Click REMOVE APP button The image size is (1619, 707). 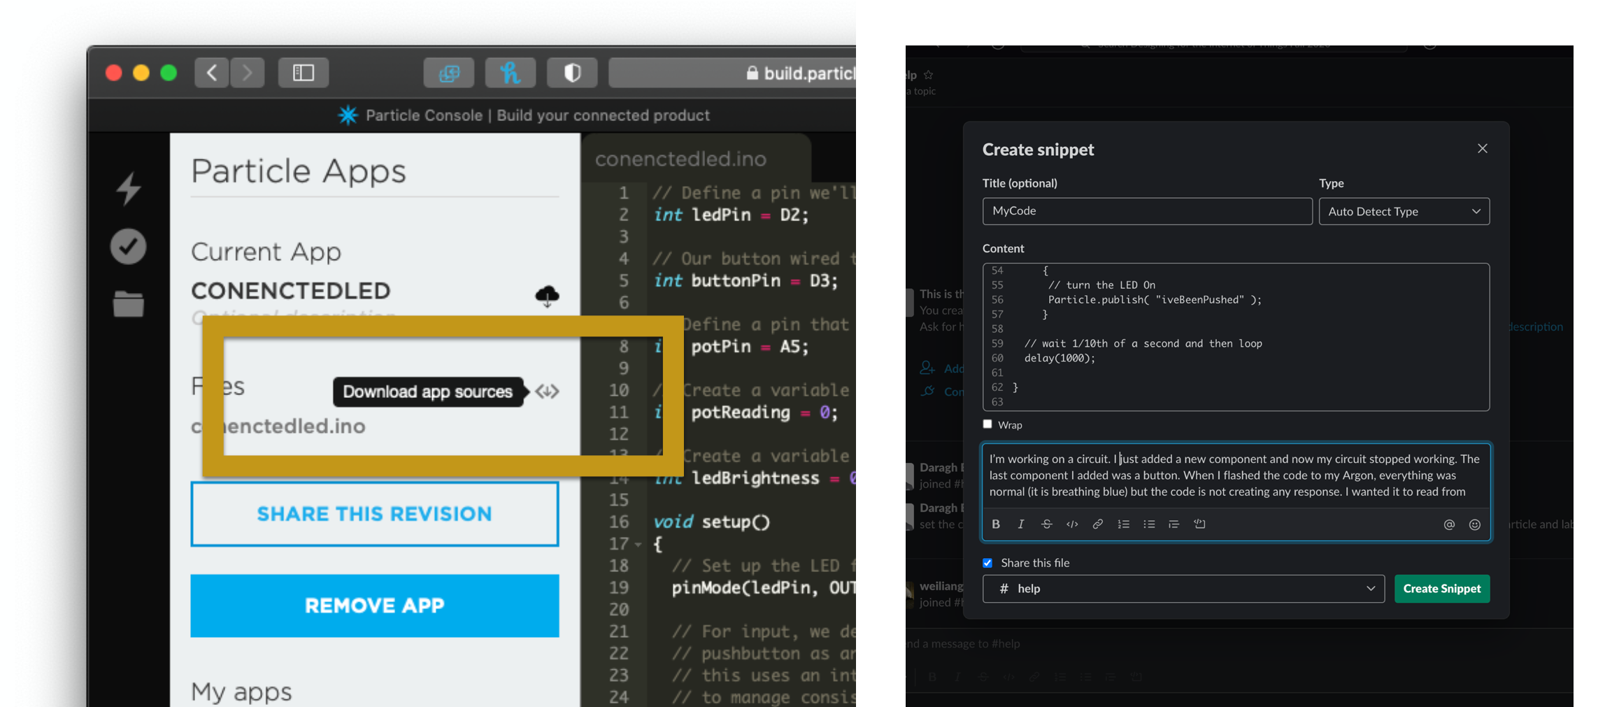pyautogui.click(x=375, y=606)
